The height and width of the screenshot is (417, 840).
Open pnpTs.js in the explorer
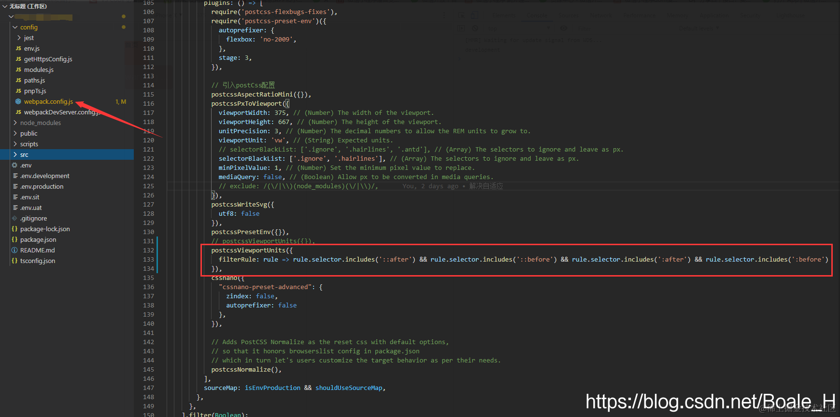click(x=35, y=91)
